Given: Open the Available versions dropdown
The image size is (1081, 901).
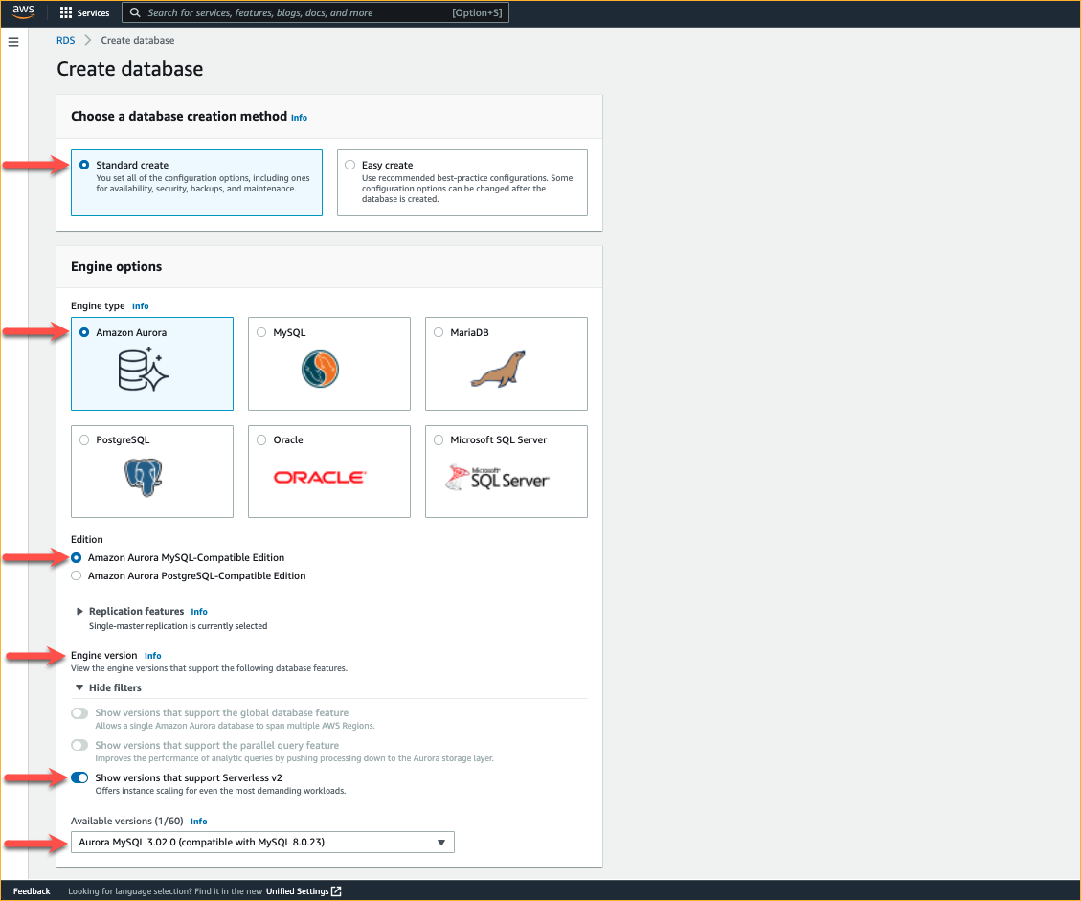Looking at the screenshot, I should click(x=261, y=843).
